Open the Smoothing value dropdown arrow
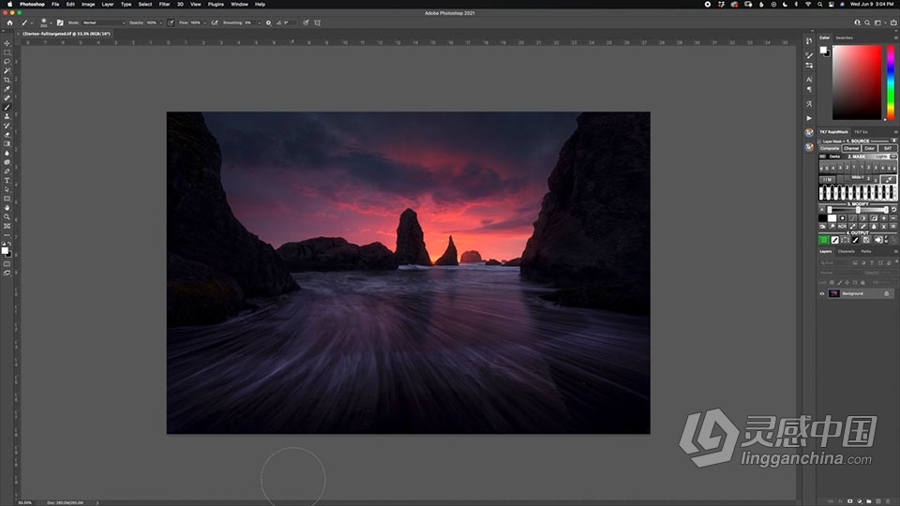The height and width of the screenshot is (506, 900). pyautogui.click(x=259, y=22)
